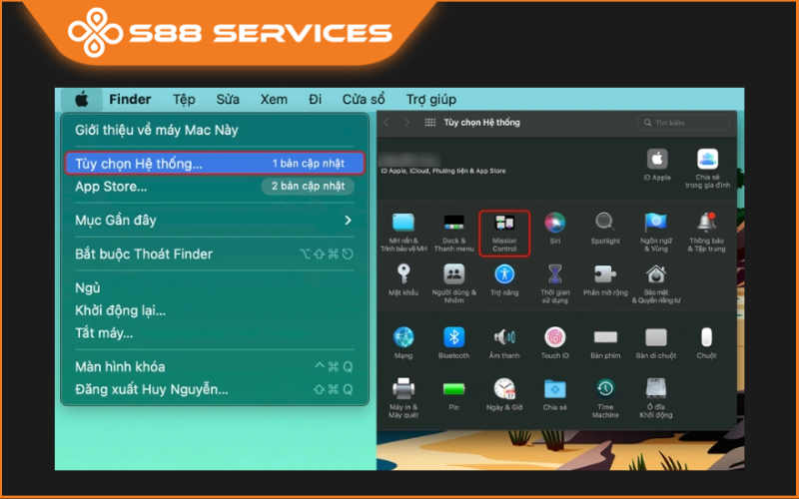Open Trợ năng accessibility preferences

coord(504,280)
